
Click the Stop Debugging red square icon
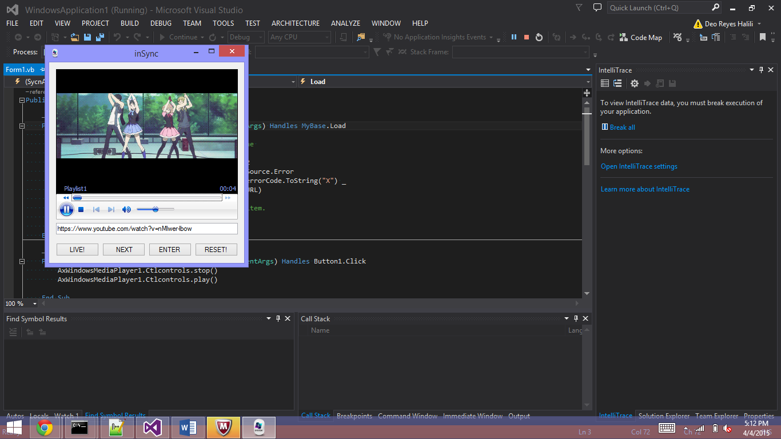pyautogui.click(x=527, y=37)
